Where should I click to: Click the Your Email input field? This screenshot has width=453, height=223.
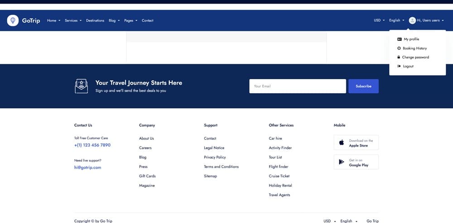point(298,86)
